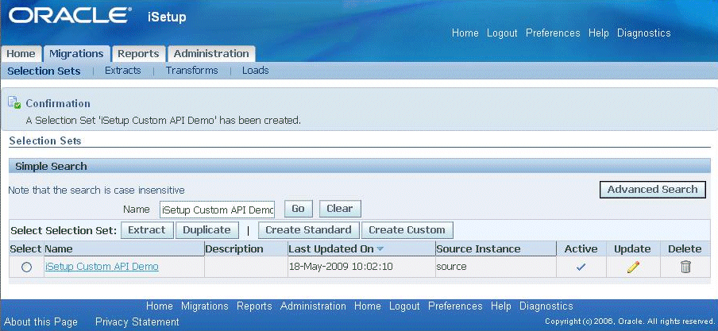Click the Oracle logo
The width and height of the screenshot is (718, 331).
(70, 17)
